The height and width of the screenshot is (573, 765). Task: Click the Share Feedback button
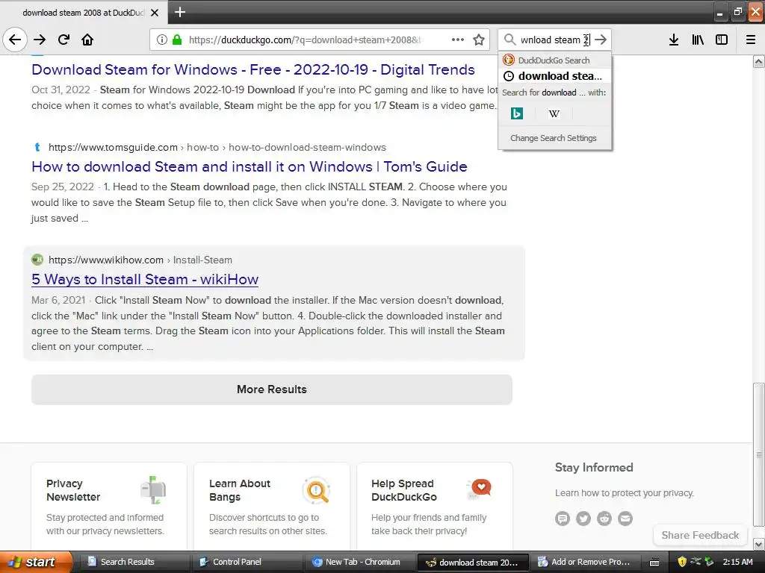(700, 535)
